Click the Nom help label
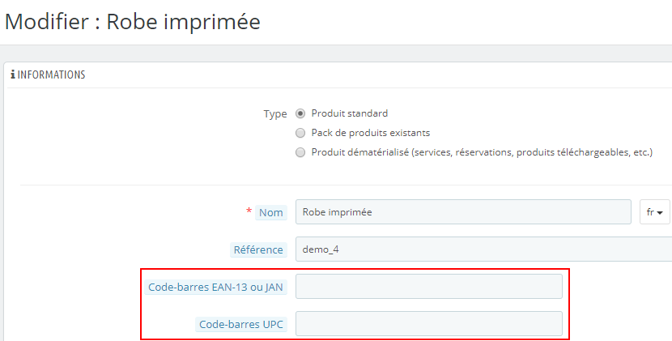672x341 pixels. (271, 212)
